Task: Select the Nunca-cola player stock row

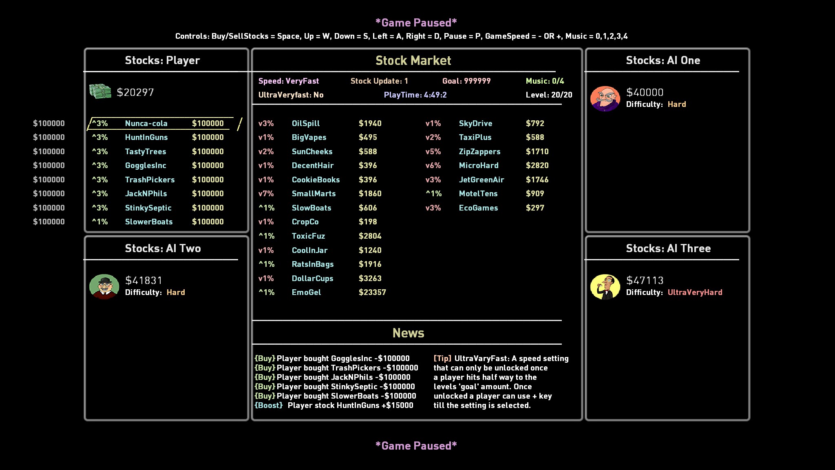Action: tap(146, 123)
